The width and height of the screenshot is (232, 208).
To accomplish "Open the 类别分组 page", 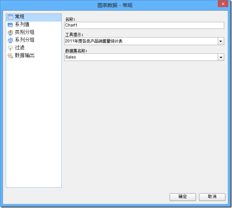I will (x=24, y=32).
